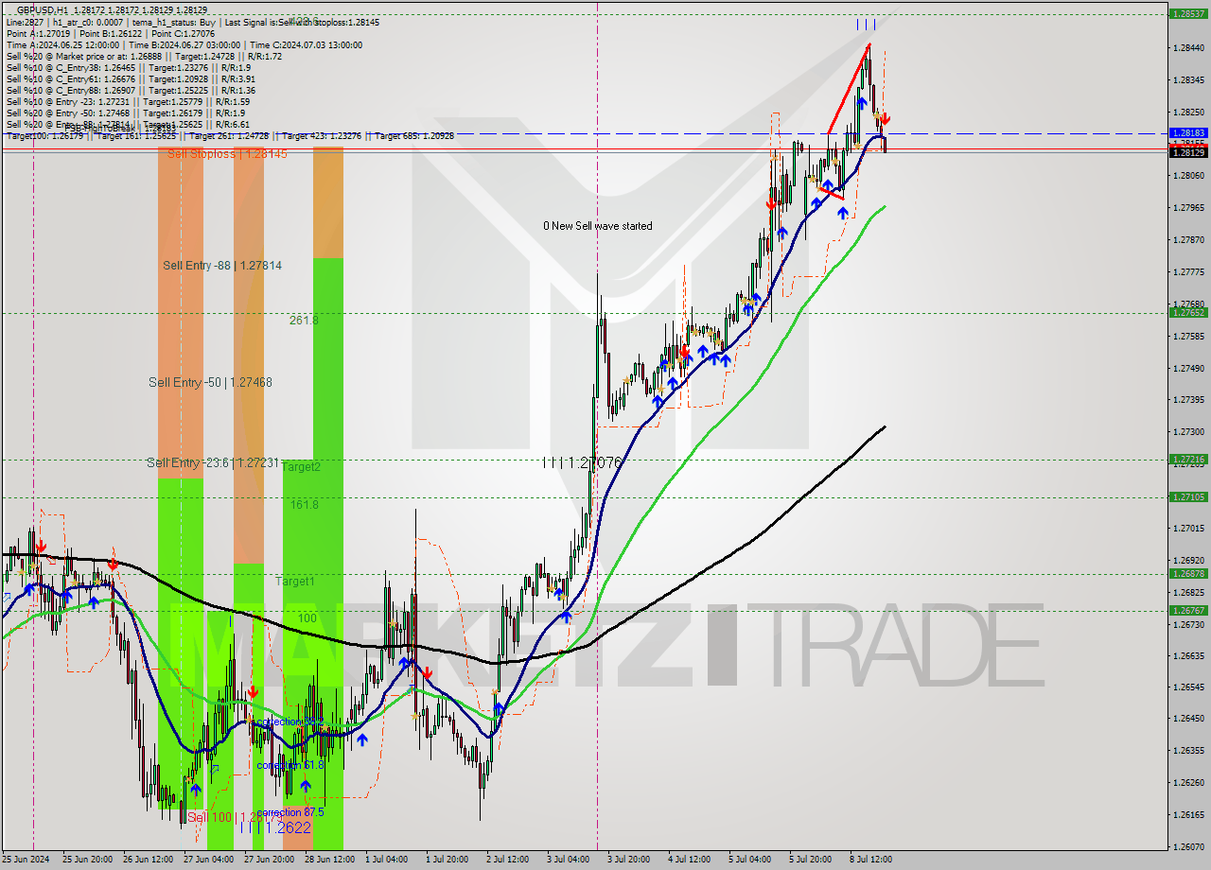
Task: Click the '0 New Sell wave started' annotation
Action: tap(597, 226)
